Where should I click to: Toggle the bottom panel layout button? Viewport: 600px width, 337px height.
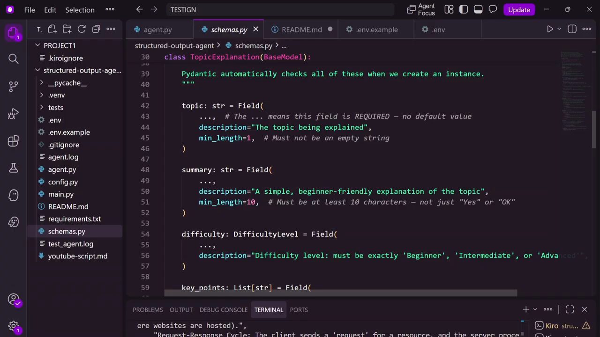[x=478, y=9]
